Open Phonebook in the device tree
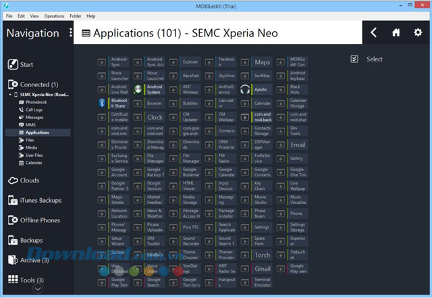The width and height of the screenshot is (432, 298). (36, 102)
